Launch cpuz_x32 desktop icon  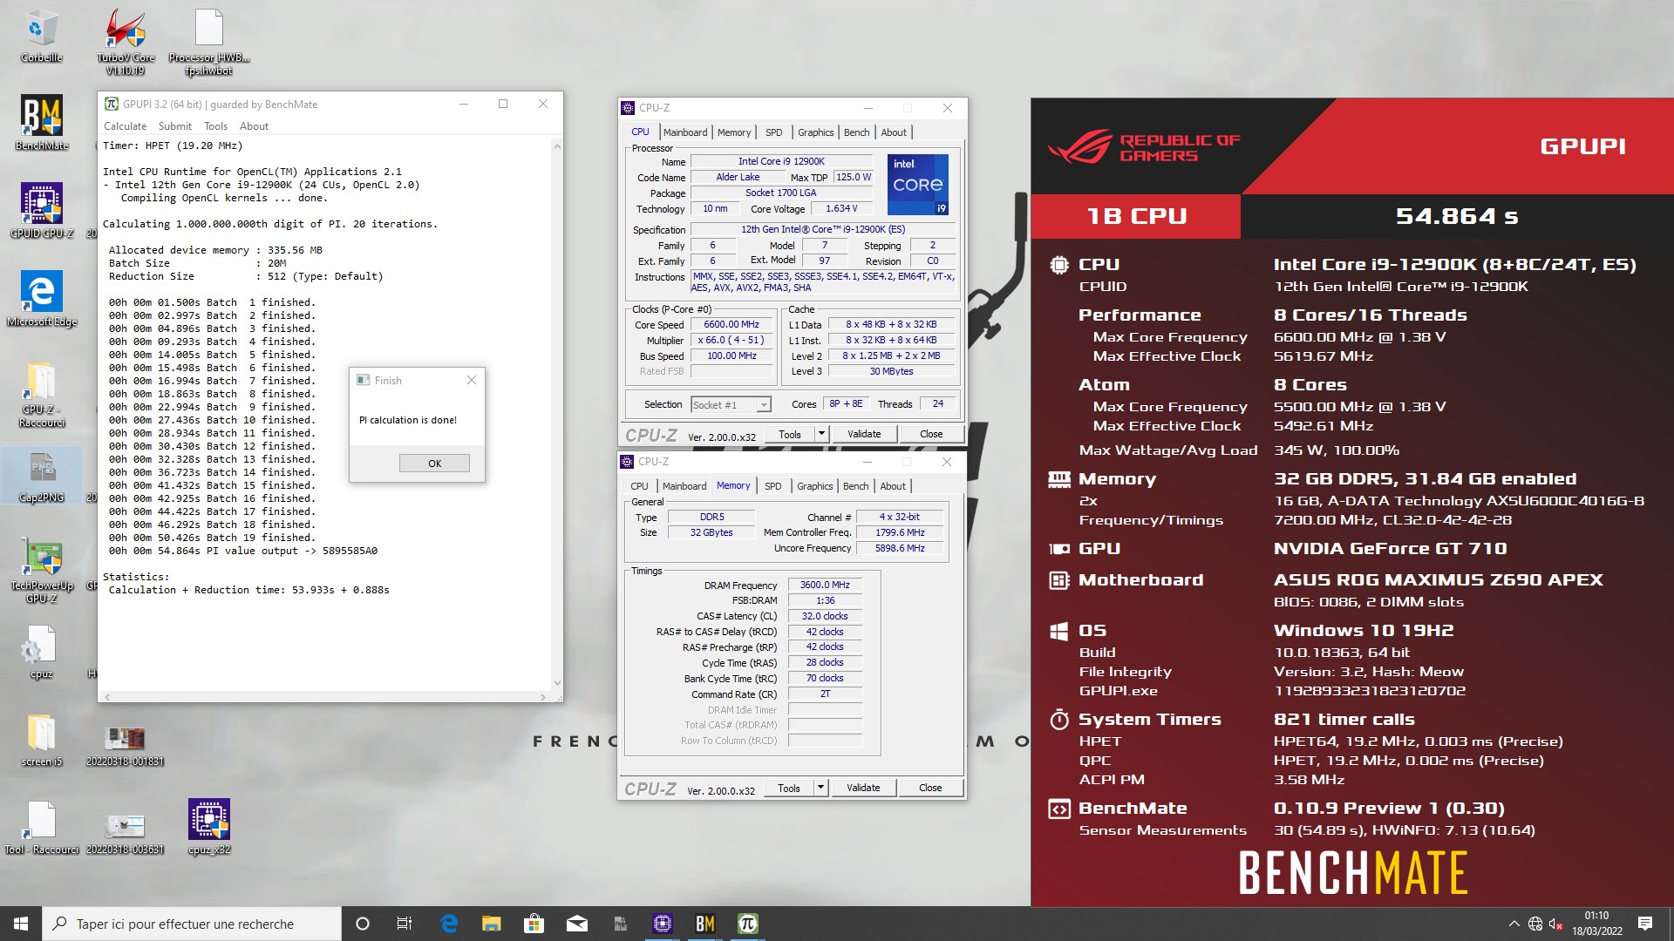pyautogui.click(x=209, y=827)
